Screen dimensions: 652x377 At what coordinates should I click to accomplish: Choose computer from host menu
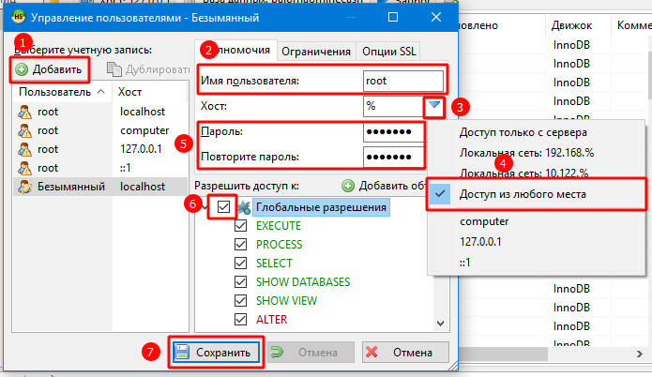tap(537, 221)
